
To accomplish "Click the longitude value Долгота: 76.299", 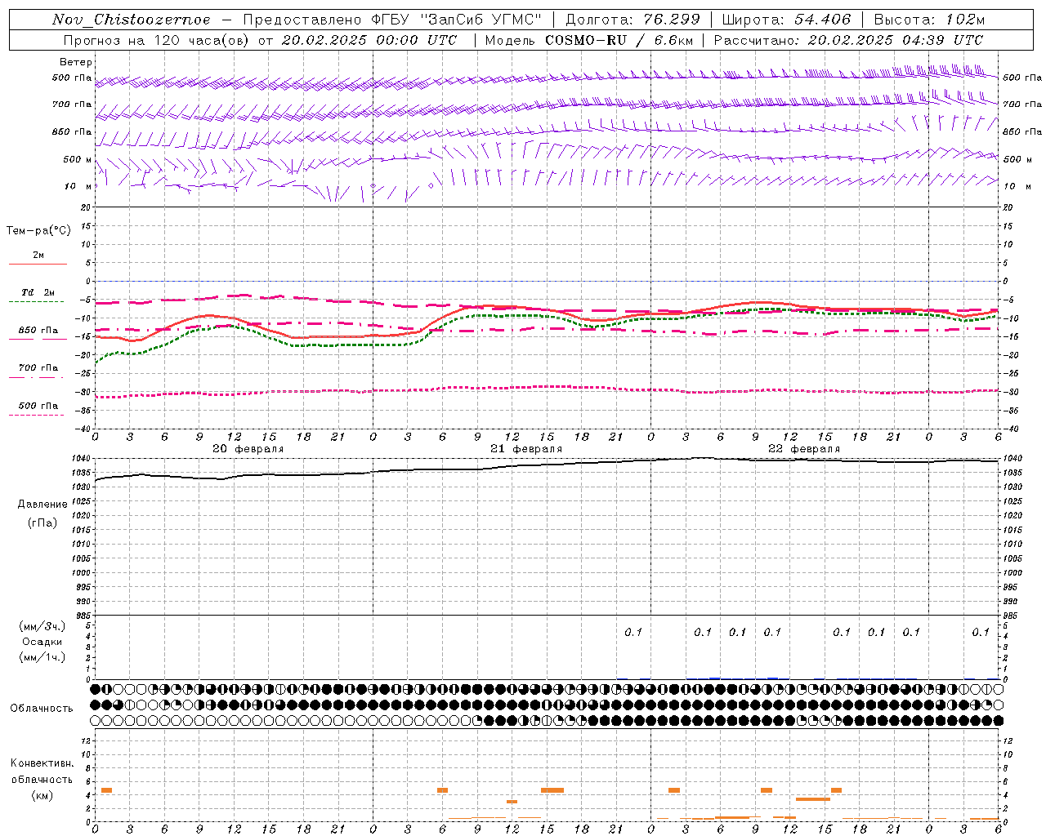I will tap(633, 20).
